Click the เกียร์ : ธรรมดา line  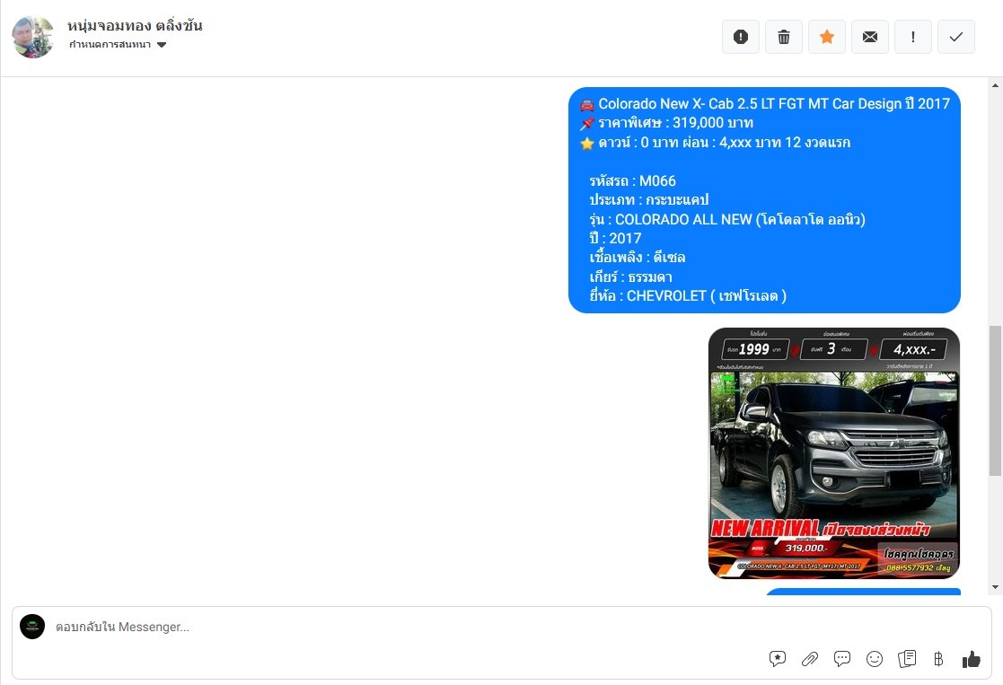(630, 277)
